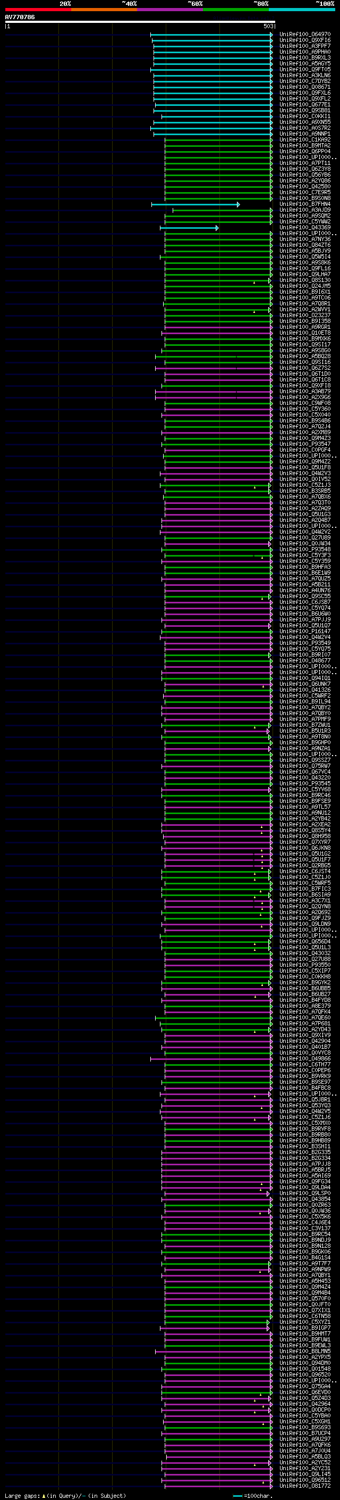Select the UniRef100_A7NY36 label

pyautogui.click(x=305, y=239)
